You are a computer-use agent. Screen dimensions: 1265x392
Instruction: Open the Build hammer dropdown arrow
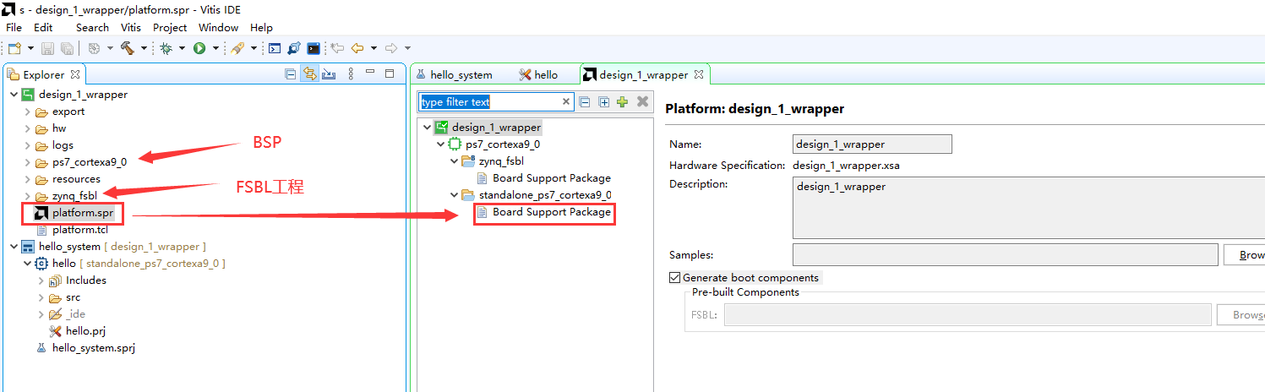(x=144, y=48)
